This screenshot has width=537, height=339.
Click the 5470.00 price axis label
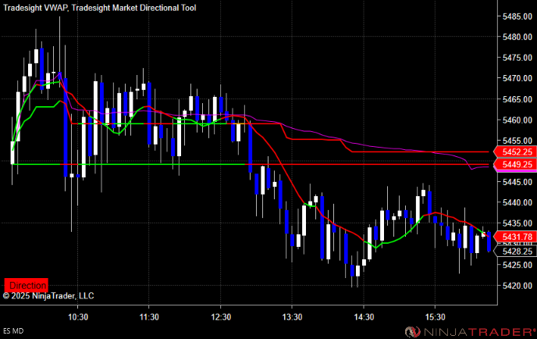coord(517,78)
